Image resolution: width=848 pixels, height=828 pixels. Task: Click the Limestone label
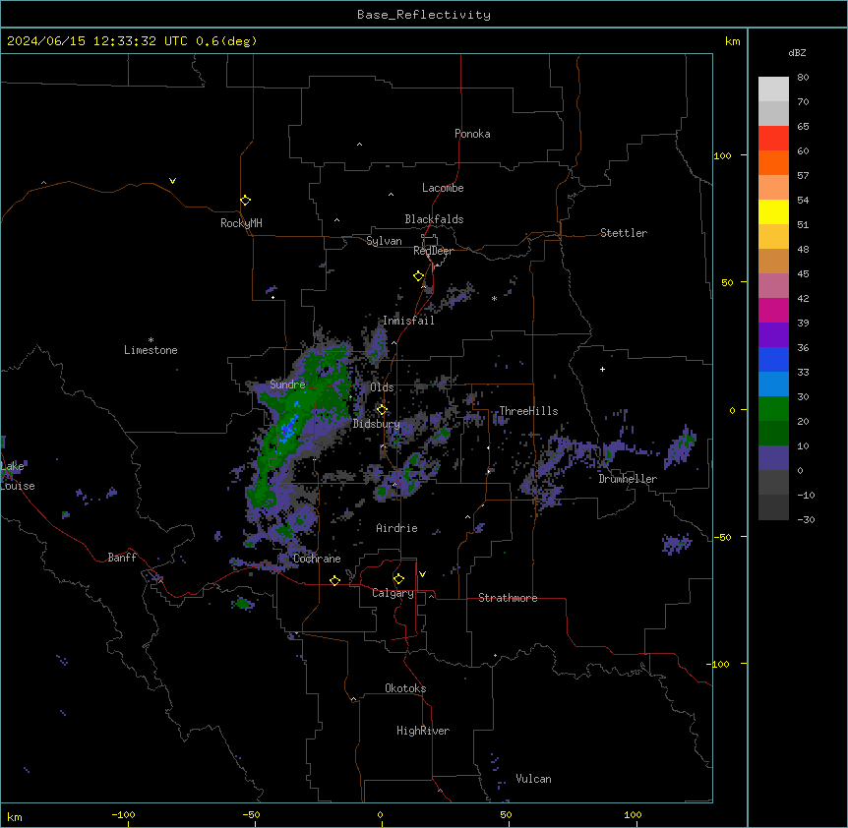click(x=151, y=350)
